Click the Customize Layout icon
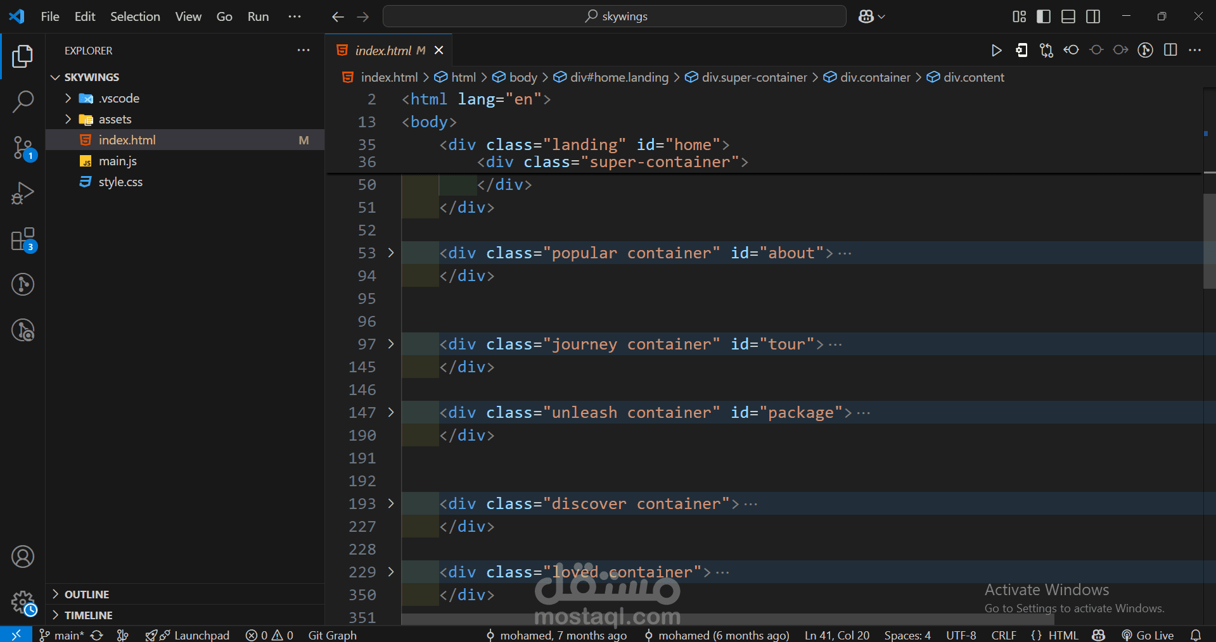 tap(1019, 16)
